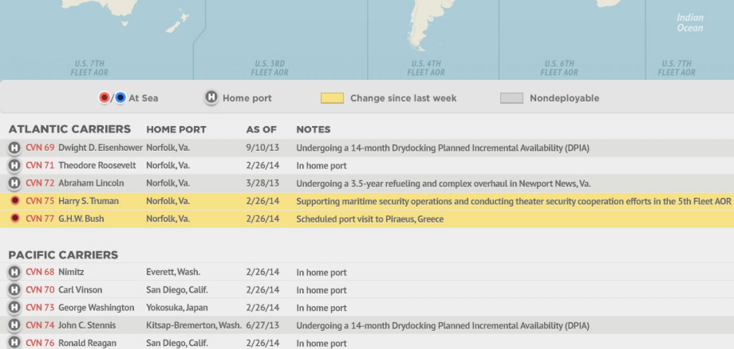This screenshot has height=349, width=734.
Task: Select the red At Sea dot next to Harry S. Truman
Action: (x=15, y=201)
